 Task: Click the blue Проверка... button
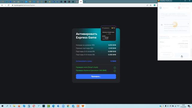coord(96,76)
